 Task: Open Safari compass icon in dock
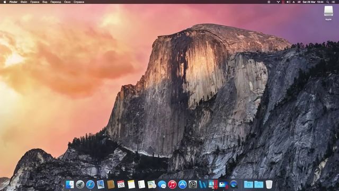click(x=90, y=185)
